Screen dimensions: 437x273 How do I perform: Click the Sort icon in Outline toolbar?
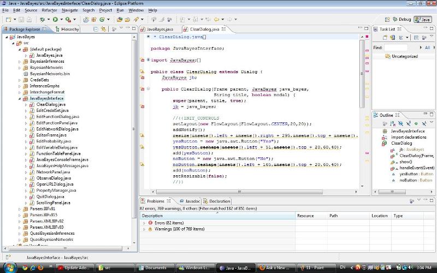tap(393, 123)
